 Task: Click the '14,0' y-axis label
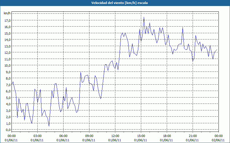pyautogui.click(x=7, y=40)
